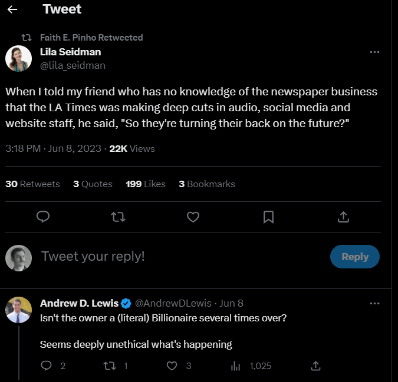This screenshot has height=382, width=398.
Task: Click reply bubble icon under main tweet
Action: 43,217
